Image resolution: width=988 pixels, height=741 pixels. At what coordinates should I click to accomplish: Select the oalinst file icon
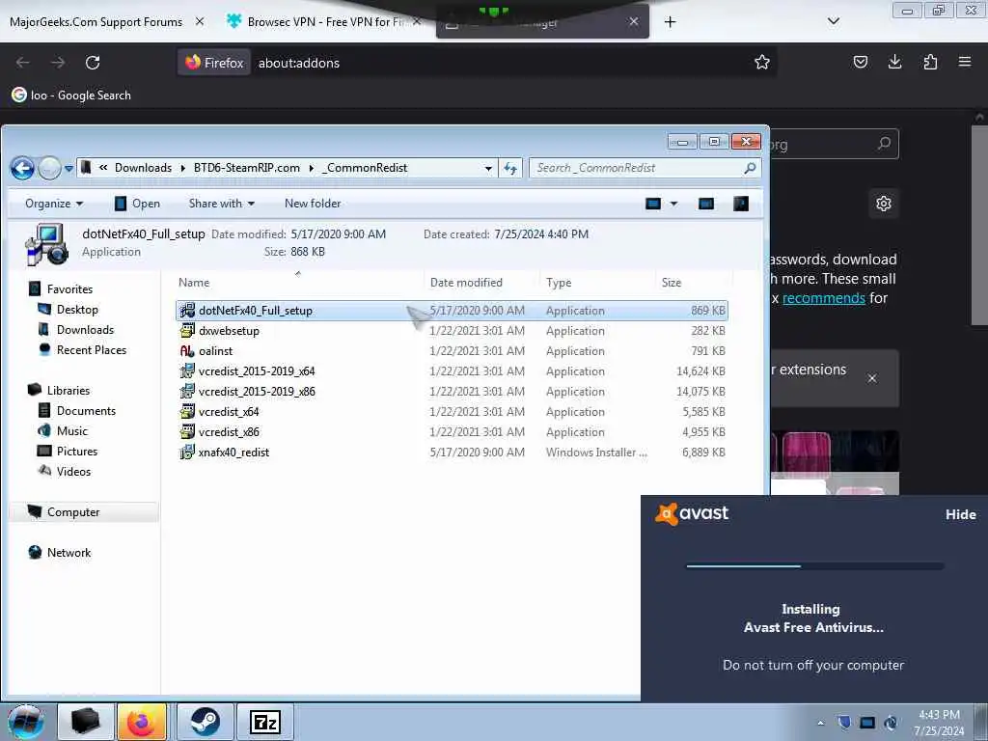187,351
